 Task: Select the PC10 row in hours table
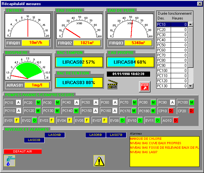172,24
